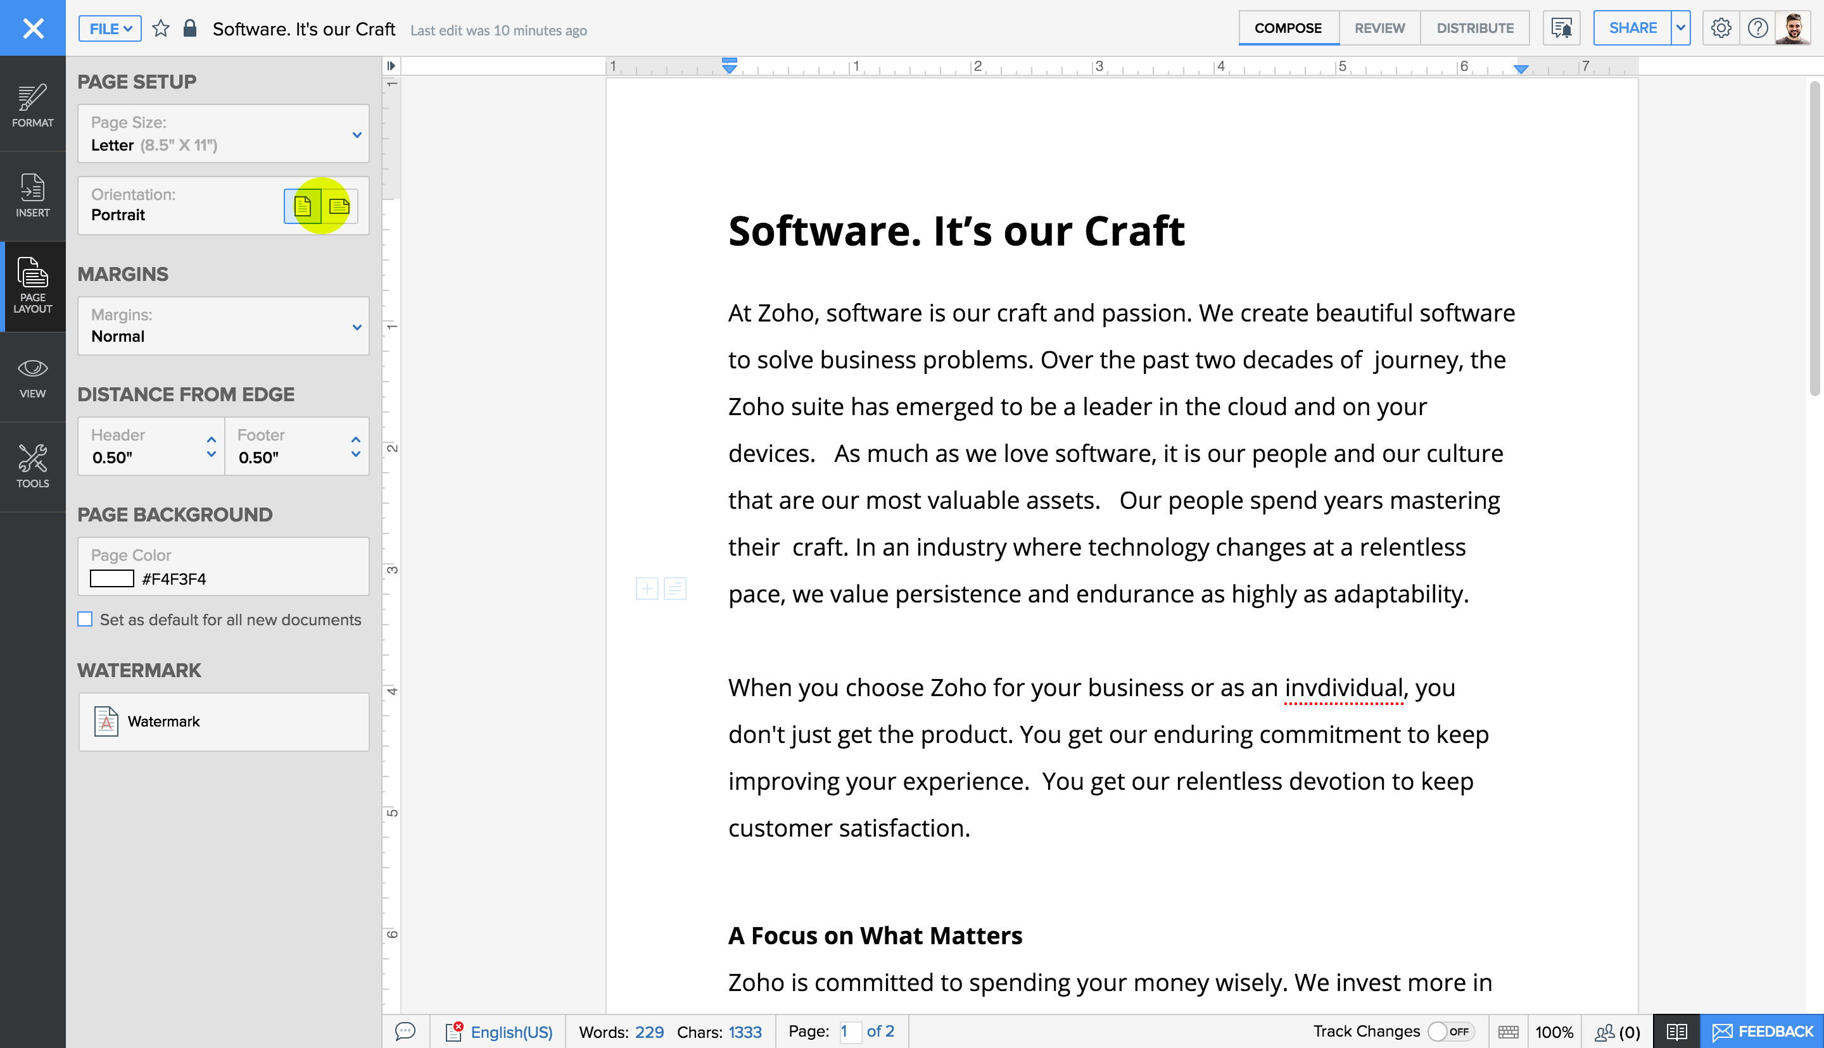Expand the FILE menu

tap(109, 28)
